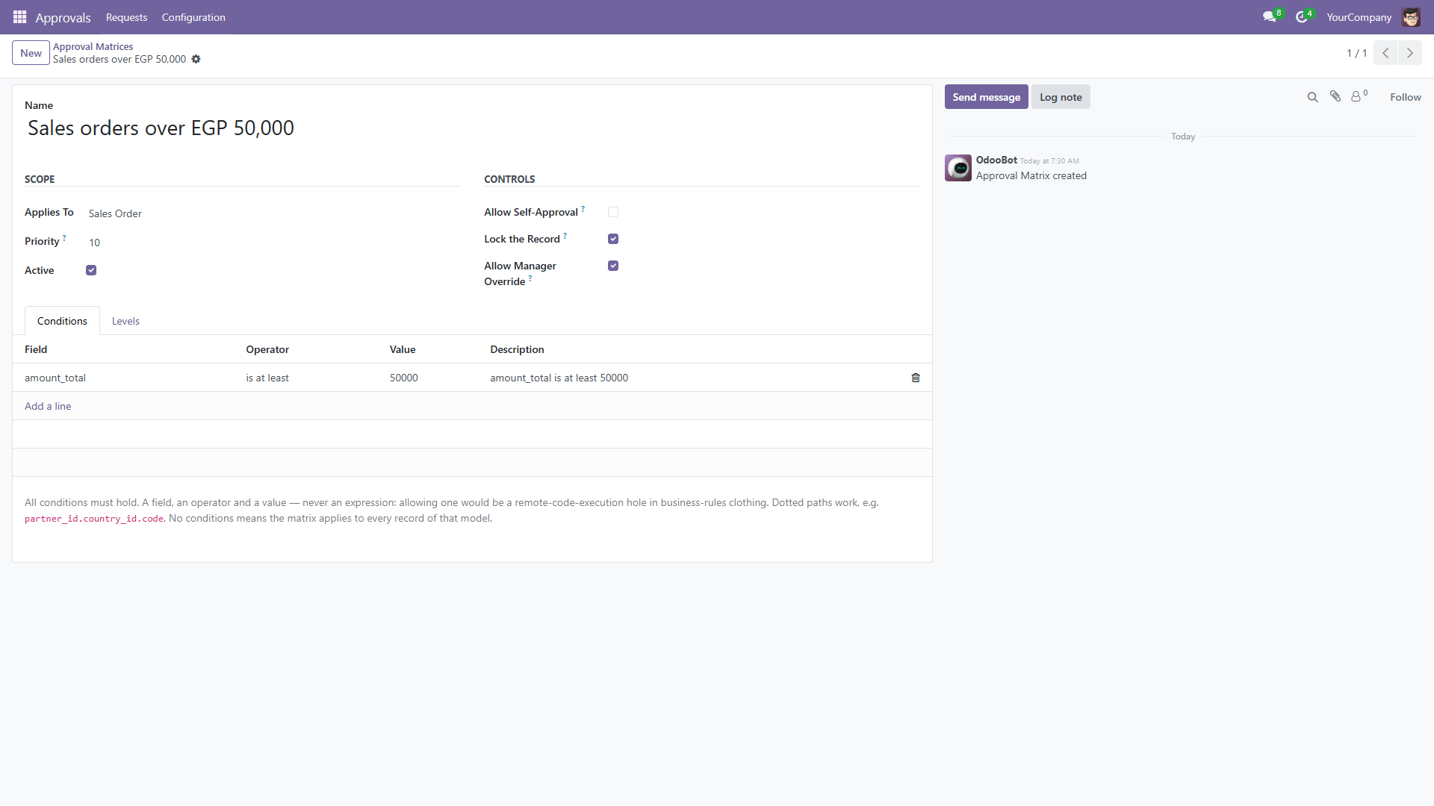Click OdooBot avatar in chatter

pos(958,168)
